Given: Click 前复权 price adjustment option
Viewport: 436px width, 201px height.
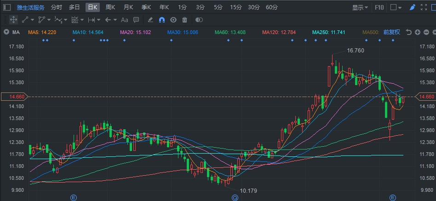Looking at the screenshot, I should click(392, 32).
